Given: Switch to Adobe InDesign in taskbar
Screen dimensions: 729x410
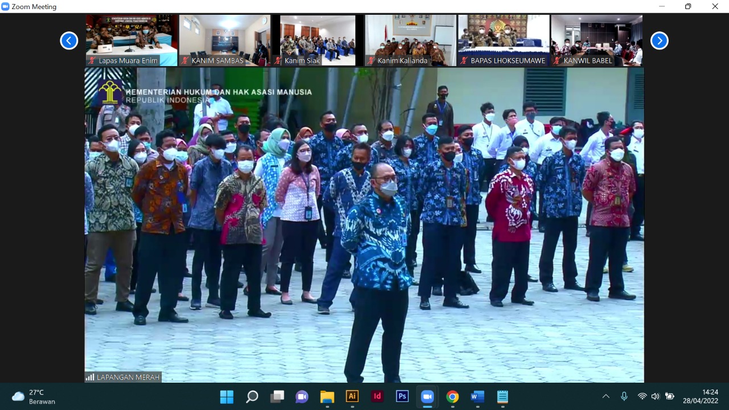Looking at the screenshot, I should click(x=377, y=396).
